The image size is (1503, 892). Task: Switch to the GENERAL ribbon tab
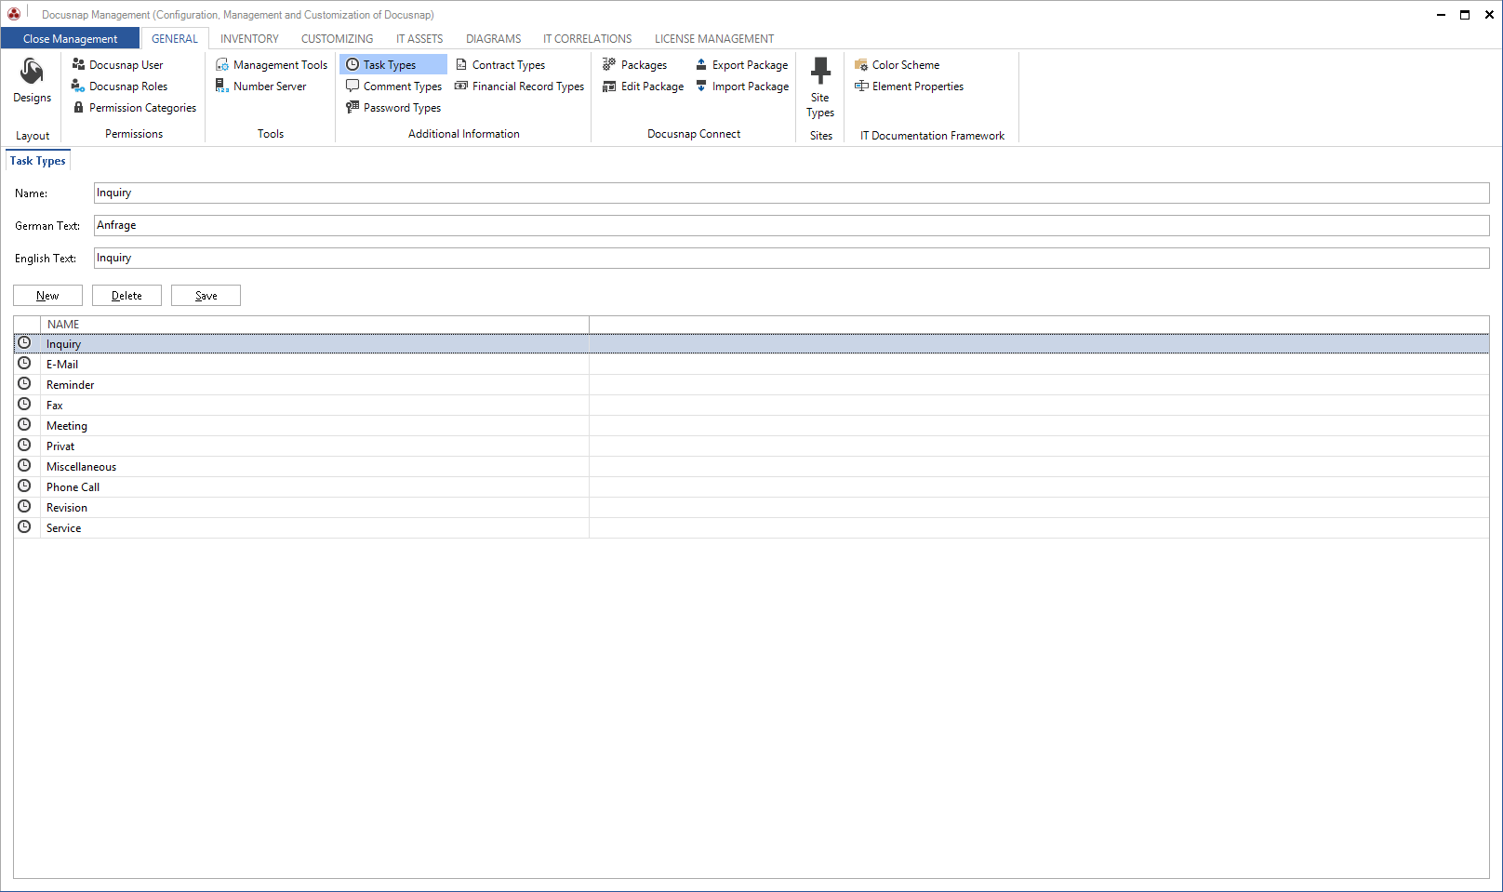pyautogui.click(x=175, y=38)
